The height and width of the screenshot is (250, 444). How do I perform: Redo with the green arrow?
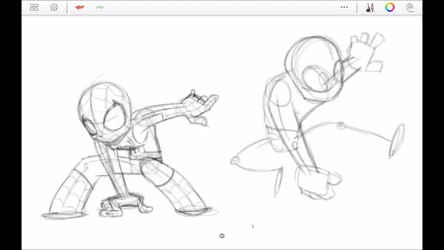(100, 7)
